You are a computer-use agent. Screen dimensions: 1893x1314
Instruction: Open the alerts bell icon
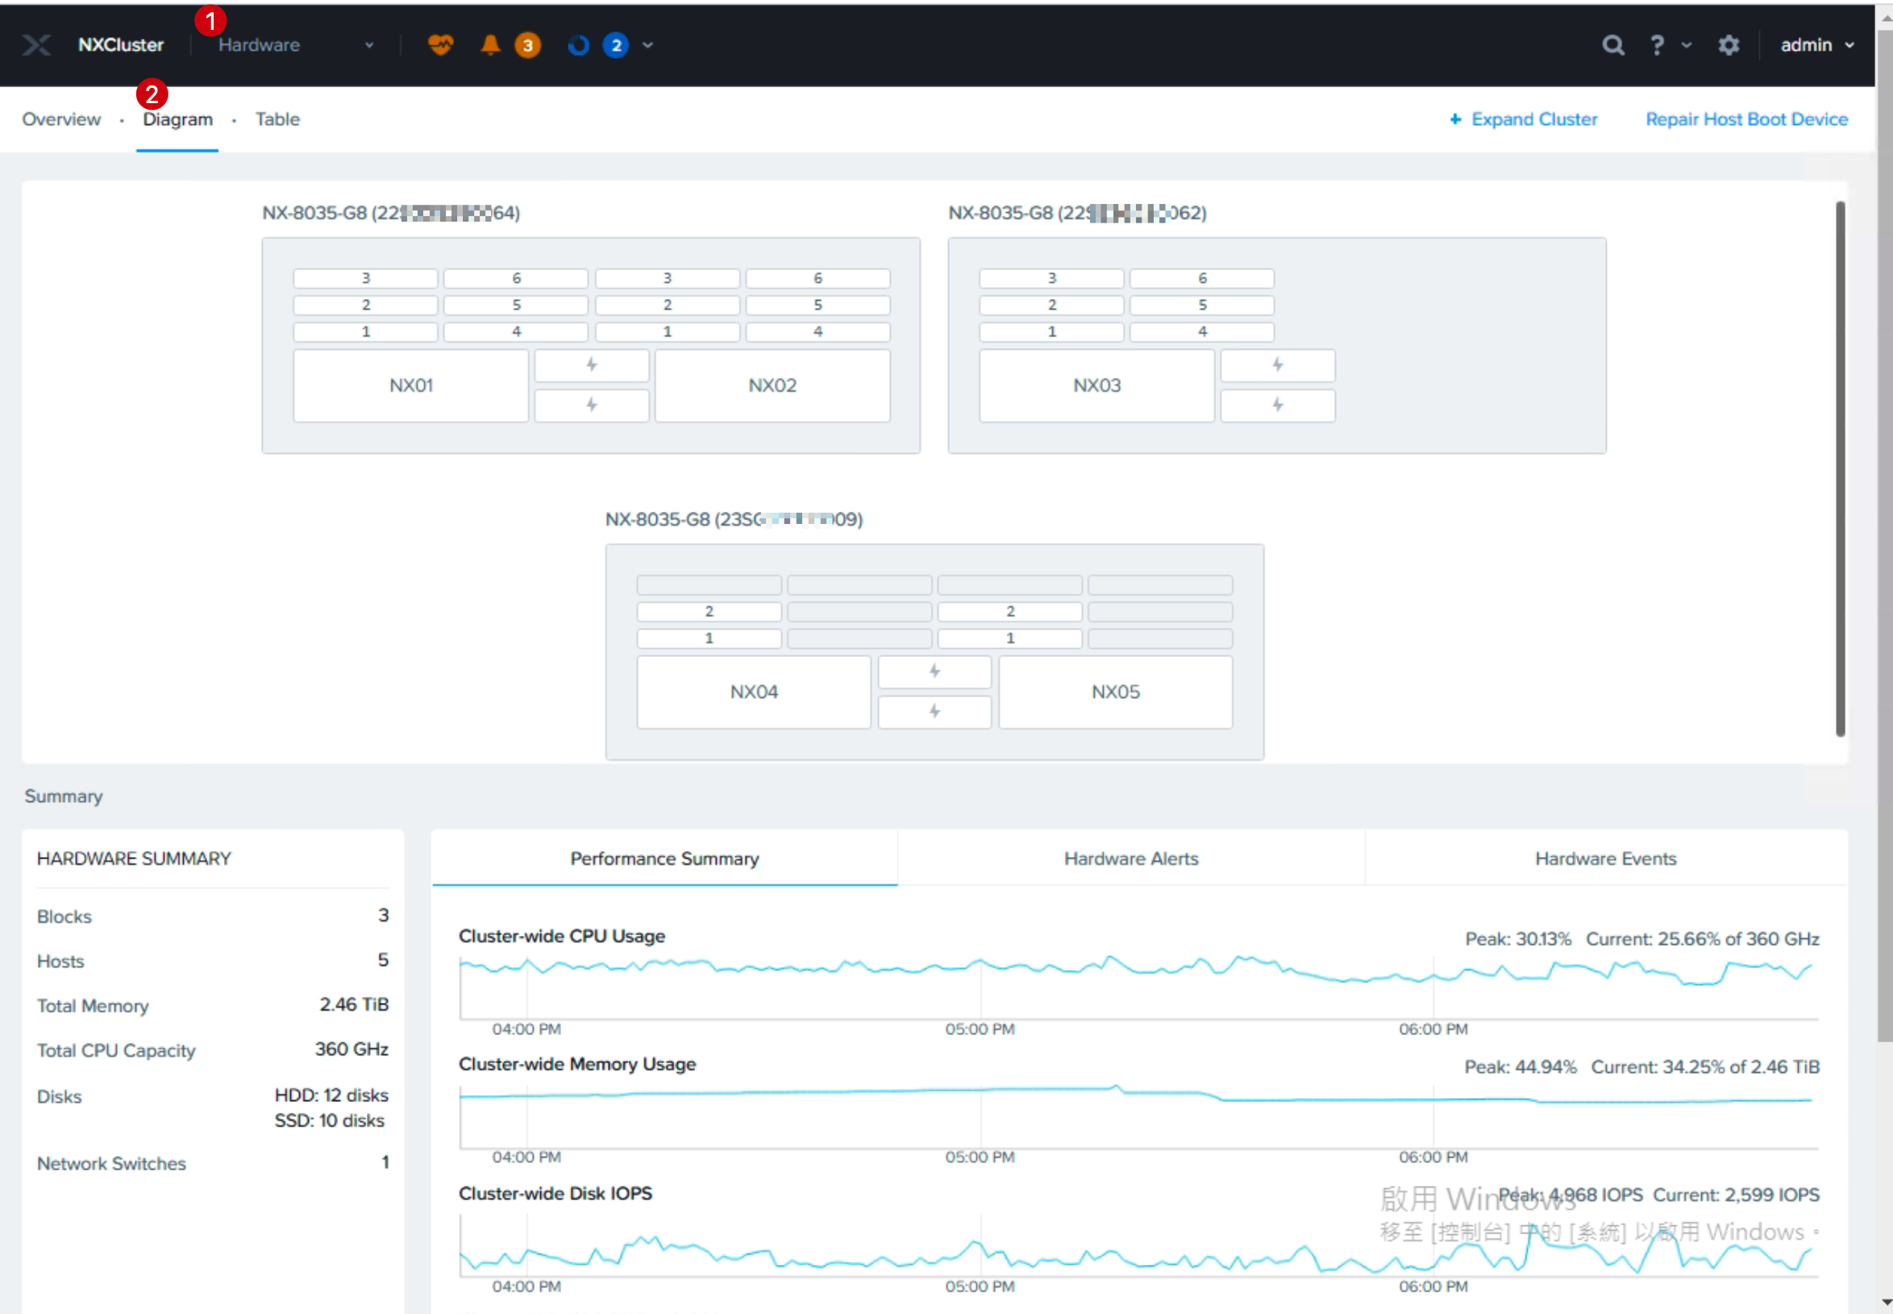(490, 44)
